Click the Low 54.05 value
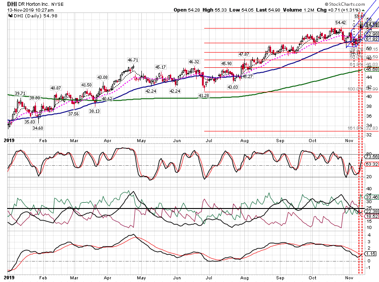The width and height of the screenshot is (379, 282). (x=242, y=10)
